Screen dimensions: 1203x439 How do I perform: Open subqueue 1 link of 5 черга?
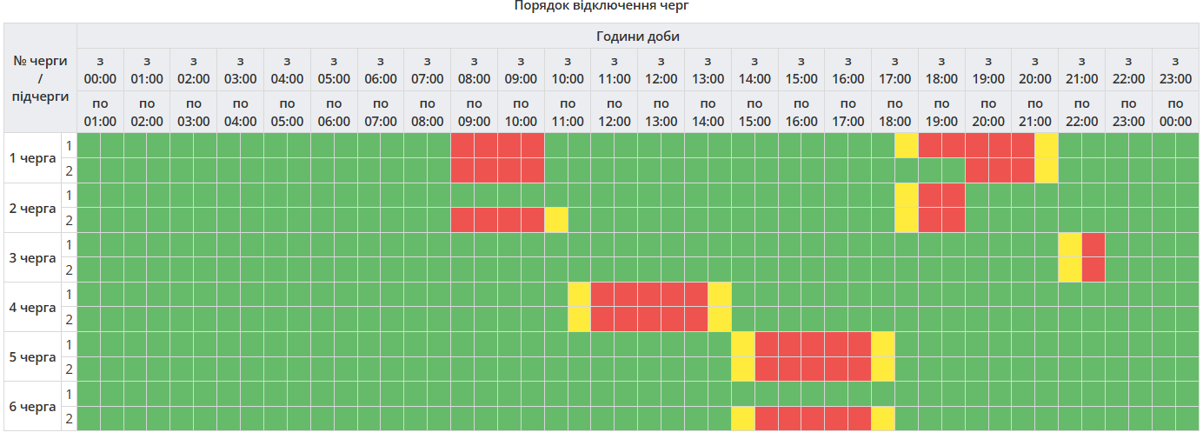(x=69, y=344)
